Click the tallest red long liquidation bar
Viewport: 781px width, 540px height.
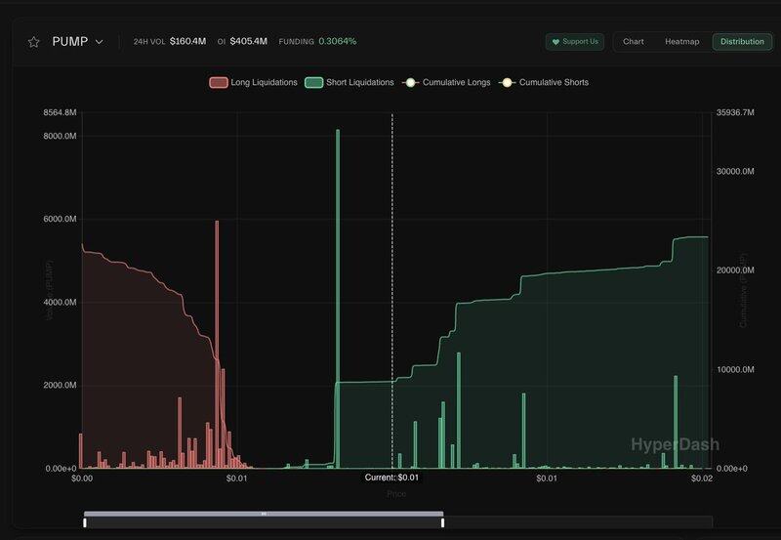[x=217, y=342]
